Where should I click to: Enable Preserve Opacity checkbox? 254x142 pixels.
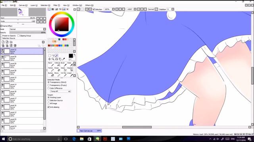tap(1, 35)
